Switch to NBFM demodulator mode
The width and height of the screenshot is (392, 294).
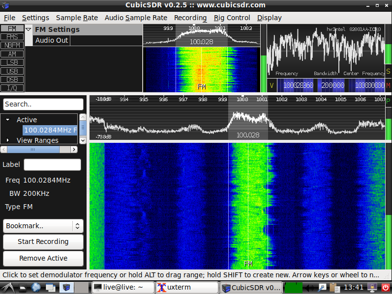click(x=12, y=46)
